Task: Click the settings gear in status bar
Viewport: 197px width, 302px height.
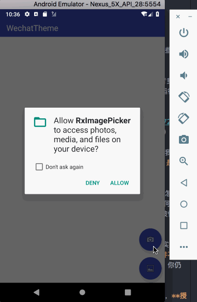Action: [27, 14]
